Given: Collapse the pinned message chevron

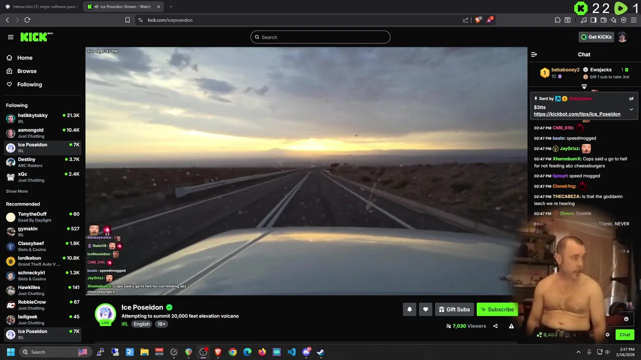Looking at the screenshot, I should pos(631,109).
